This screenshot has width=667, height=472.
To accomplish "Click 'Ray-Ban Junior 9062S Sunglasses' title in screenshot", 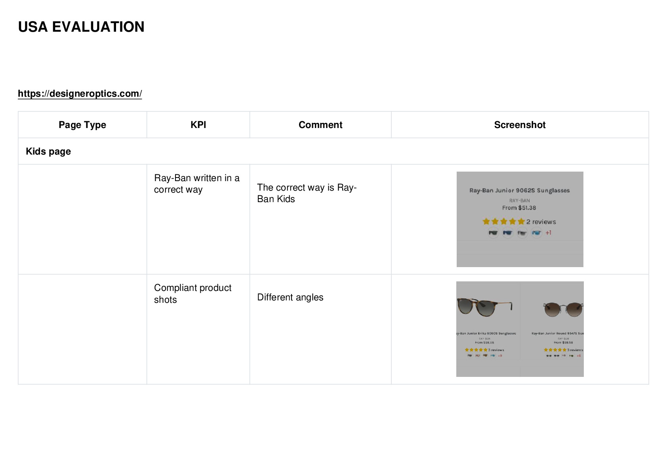I will click(x=520, y=191).
